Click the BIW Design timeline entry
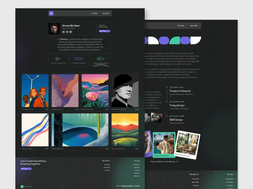Screen dimensions: 253x189 [x=176, y=120]
